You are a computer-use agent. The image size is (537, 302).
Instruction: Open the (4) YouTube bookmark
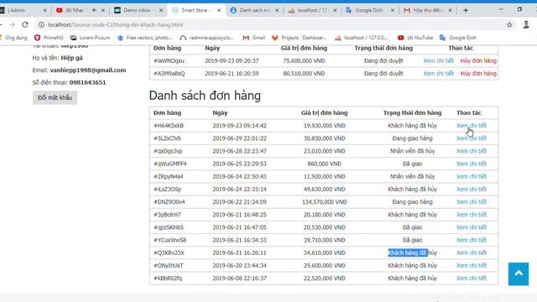415,38
